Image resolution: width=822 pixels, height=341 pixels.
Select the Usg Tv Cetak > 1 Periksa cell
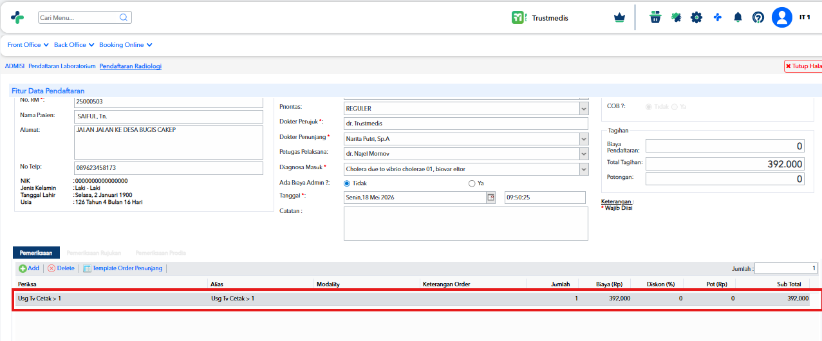coord(111,299)
